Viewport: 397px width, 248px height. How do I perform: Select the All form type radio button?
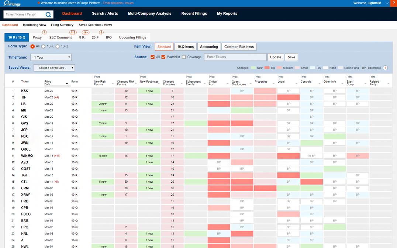[32, 46]
